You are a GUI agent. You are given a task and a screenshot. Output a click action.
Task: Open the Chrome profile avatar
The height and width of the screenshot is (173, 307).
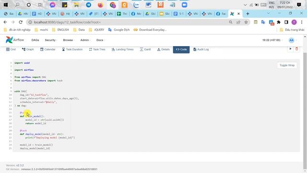(294, 22)
